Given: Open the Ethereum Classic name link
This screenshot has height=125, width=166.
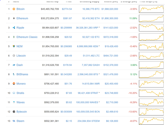Looking at the screenshot, I should (x=27, y=37).
